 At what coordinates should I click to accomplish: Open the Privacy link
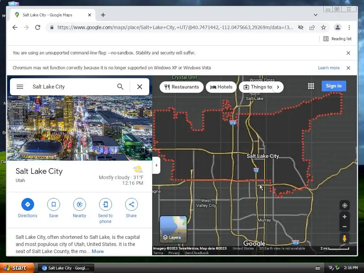(174, 253)
